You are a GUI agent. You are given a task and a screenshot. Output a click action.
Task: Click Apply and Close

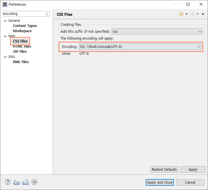click(x=160, y=183)
